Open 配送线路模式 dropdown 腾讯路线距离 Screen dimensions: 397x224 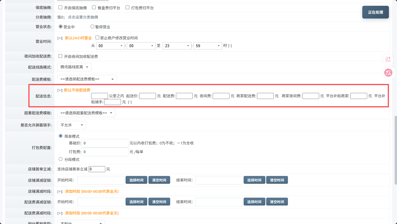pos(74,67)
